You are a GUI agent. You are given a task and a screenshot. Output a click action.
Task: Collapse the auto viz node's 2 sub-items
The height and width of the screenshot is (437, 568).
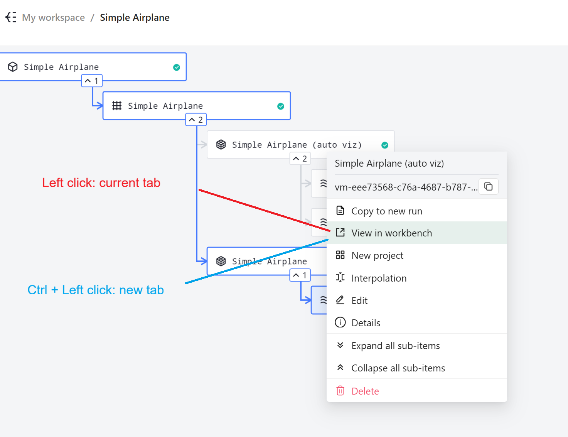point(300,159)
